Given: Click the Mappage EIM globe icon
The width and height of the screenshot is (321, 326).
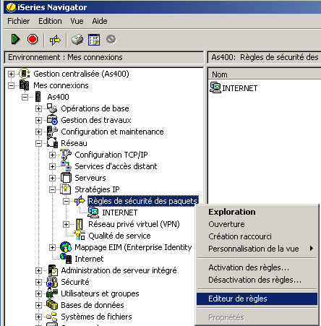Looking at the screenshot, I should tap(66, 247).
